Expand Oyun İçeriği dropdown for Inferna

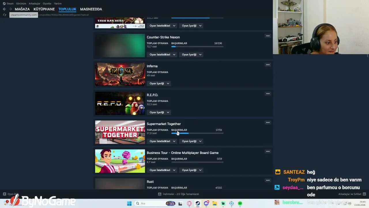[x=159, y=83]
